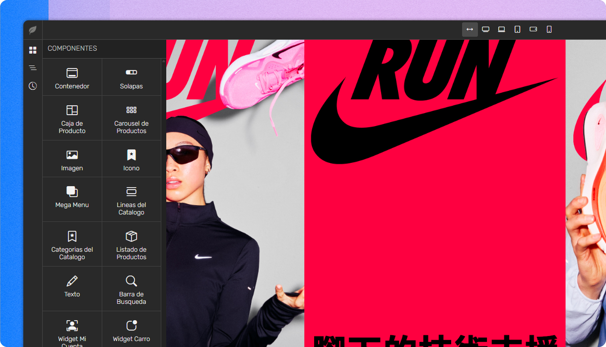Switch preview to desktop monitor view
Screen dimensions: 606x347
pyautogui.click(x=486, y=29)
